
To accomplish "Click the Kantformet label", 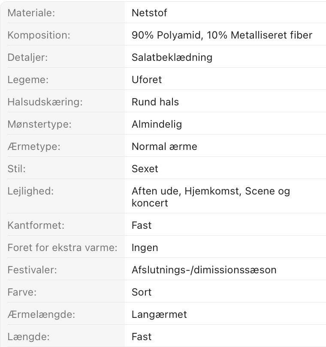I will pos(36,225).
